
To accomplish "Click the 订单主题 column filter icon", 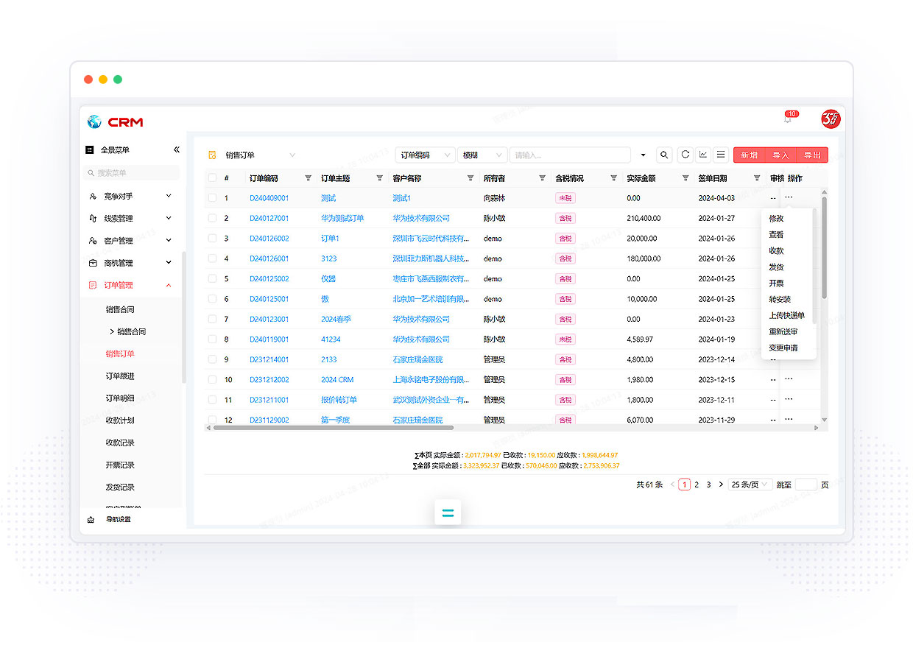I will point(380,178).
